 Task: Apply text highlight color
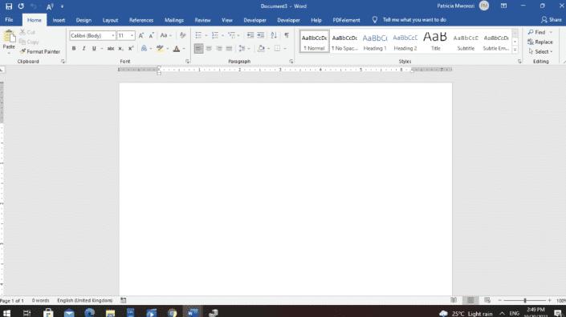[160, 48]
